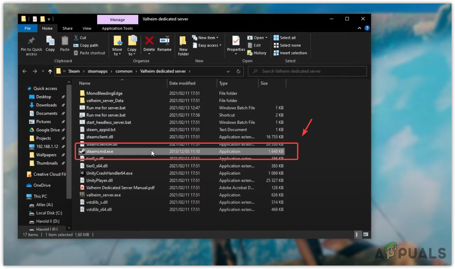Open the Share ribbon tab
The image size is (455, 269).
coord(67,28)
